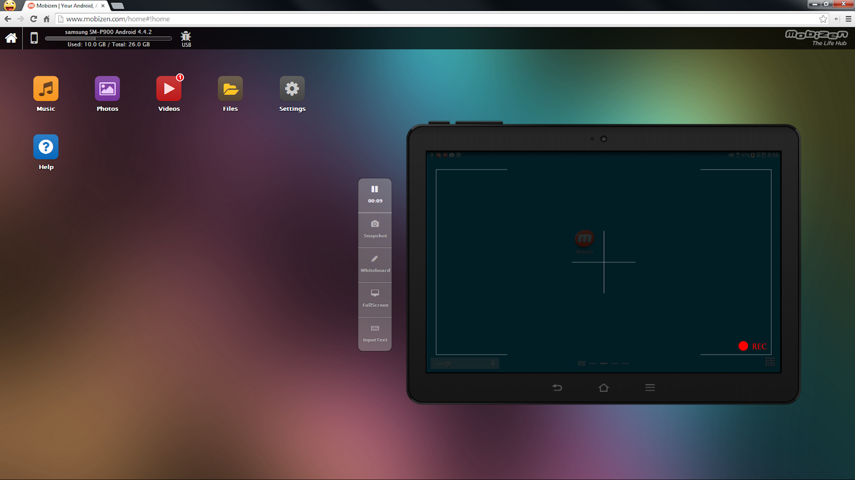Click the connected device phone icon
Viewport: 855px width, 480px height.
click(x=34, y=37)
